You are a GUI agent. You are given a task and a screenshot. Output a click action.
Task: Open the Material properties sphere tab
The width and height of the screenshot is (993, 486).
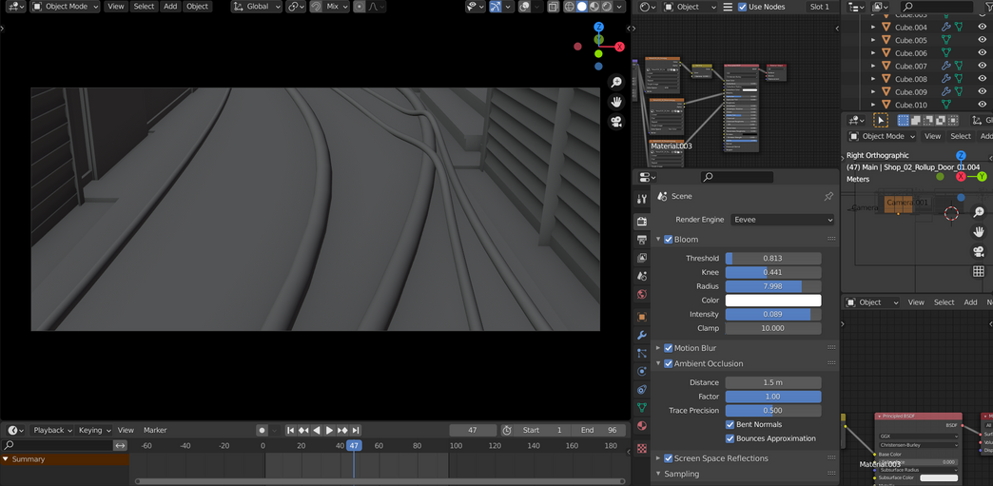coord(642,426)
